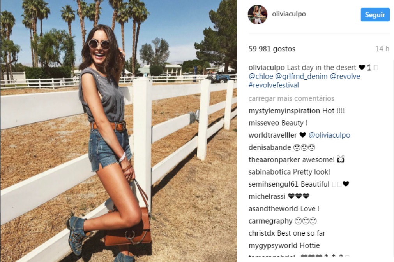The width and height of the screenshot is (394, 262).
Task: Open the caption author name oliviaculpo
Action: coord(267,68)
